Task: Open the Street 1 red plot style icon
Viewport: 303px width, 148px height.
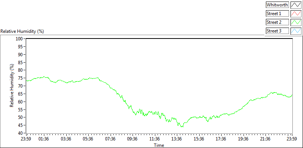Action: point(296,14)
